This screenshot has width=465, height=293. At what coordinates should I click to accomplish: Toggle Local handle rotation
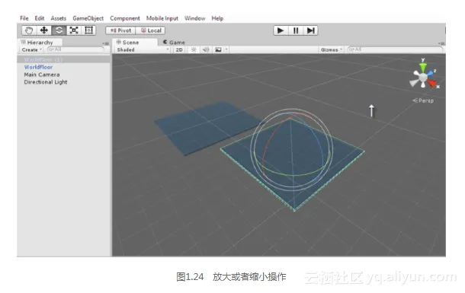151,30
